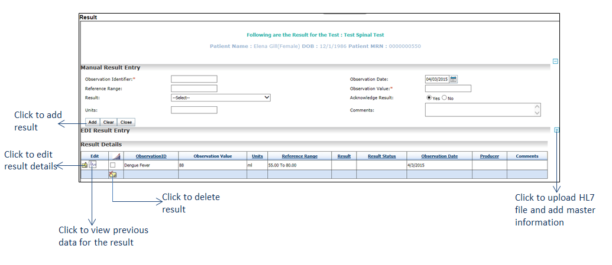
Task: Click the Observation Value input field
Action: point(448,89)
